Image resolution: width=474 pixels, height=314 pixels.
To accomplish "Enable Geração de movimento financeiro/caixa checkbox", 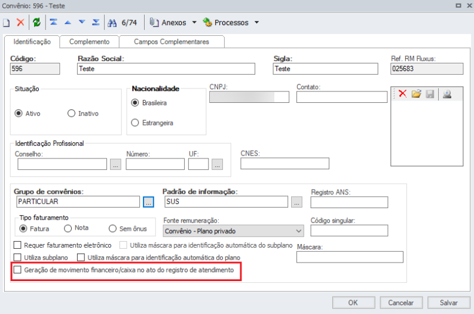I will [17, 270].
